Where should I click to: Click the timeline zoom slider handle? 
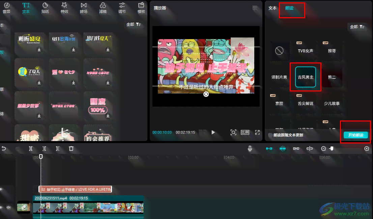(332, 148)
